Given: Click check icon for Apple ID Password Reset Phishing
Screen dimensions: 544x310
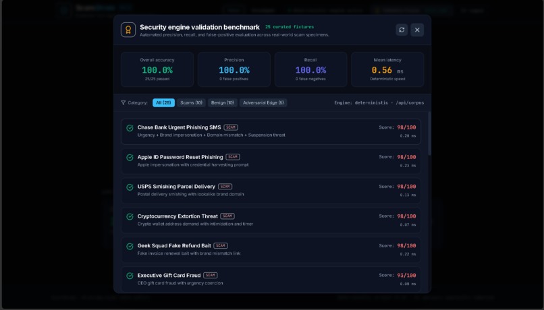Looking at the screenshot, I should pos(130,158).
